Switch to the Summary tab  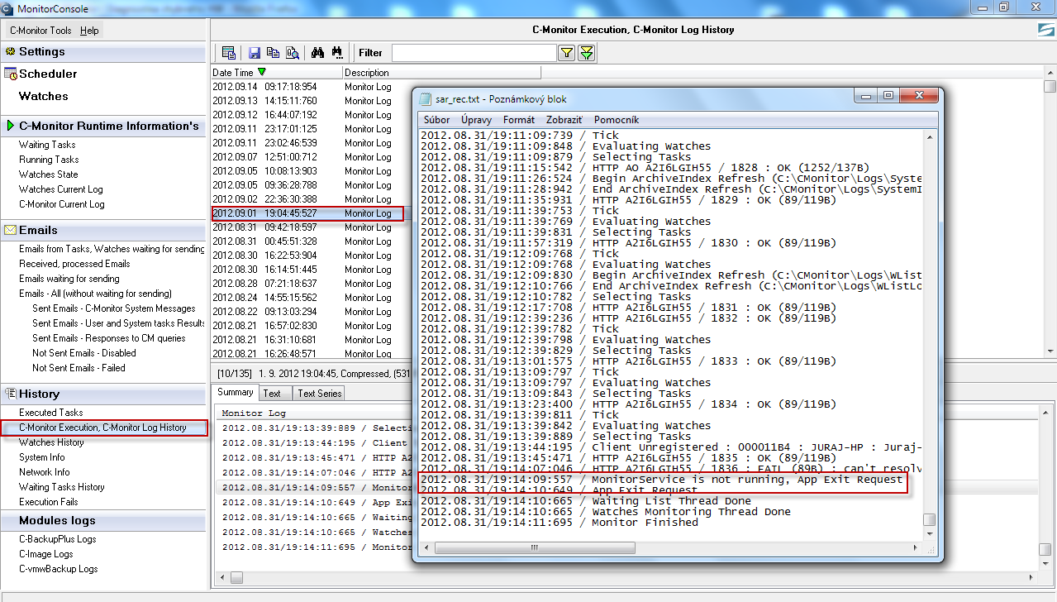tap(236, 393)
